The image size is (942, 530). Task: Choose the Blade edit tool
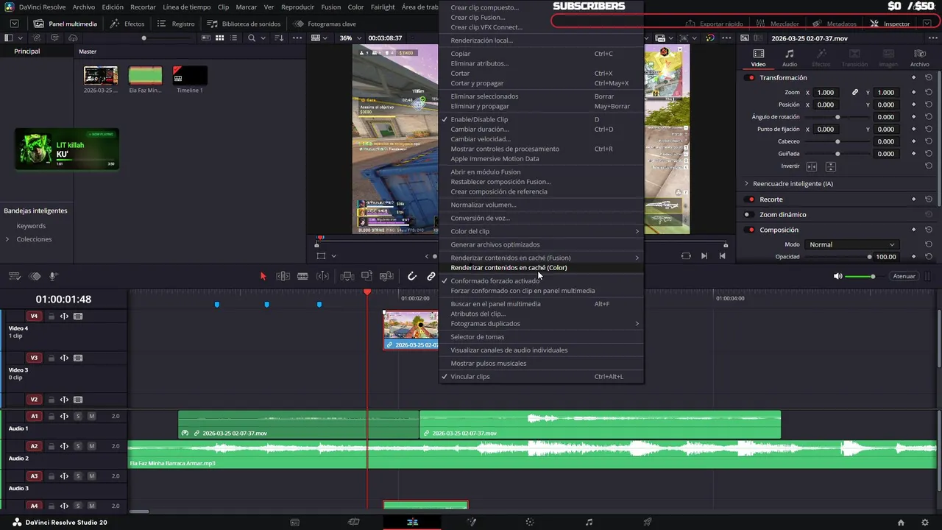pyautogui.click(x=302, y=276)
